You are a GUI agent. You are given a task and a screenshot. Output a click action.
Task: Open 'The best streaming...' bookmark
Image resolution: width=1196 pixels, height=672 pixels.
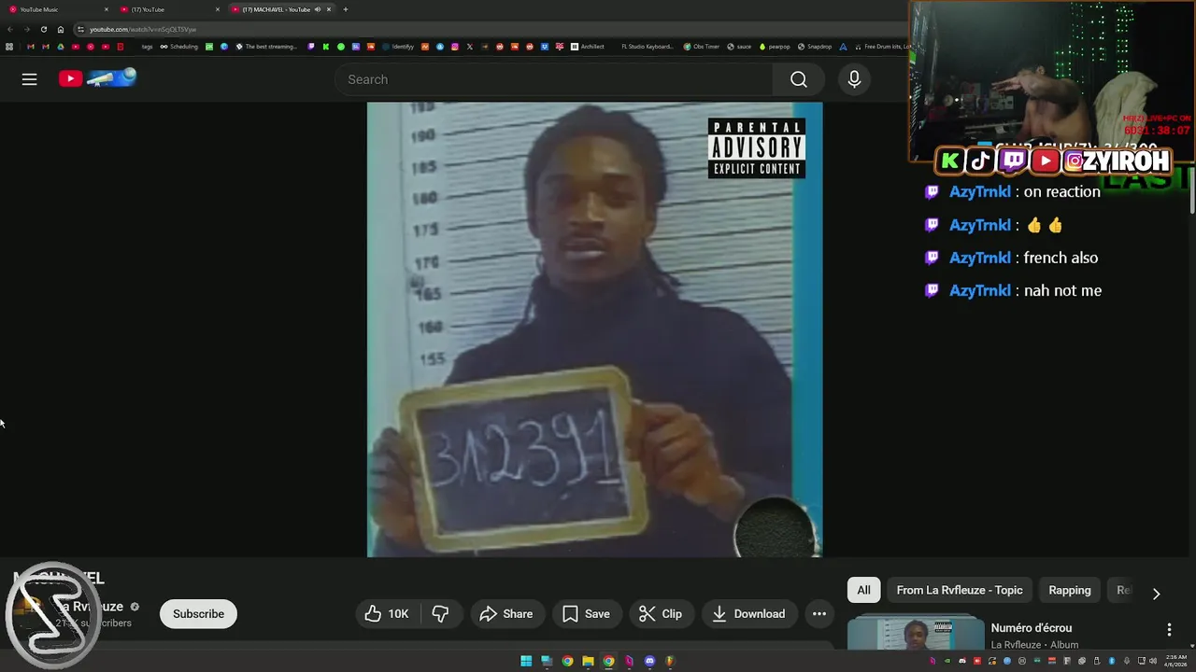[266, 47]
